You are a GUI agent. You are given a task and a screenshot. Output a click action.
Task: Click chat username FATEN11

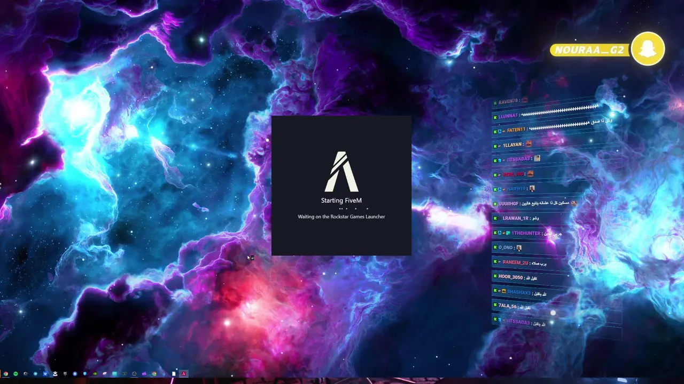(x=517, y=130)
